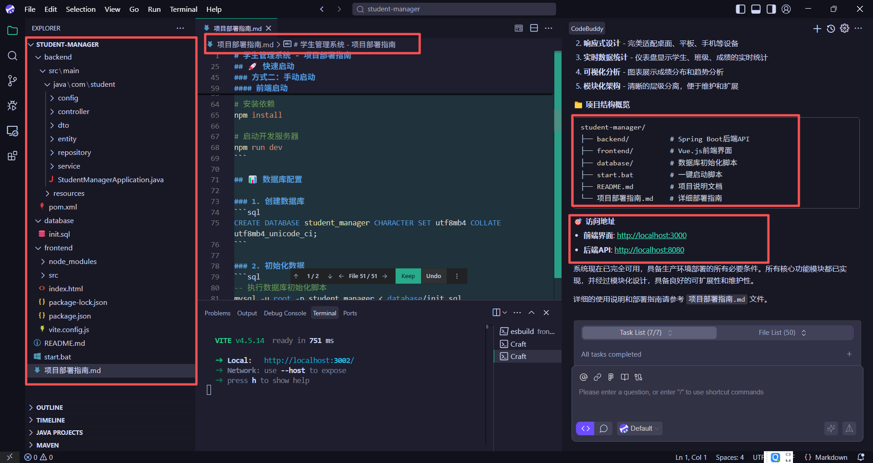Open CodeBuddy chat history
This screenshot has width=873, height=463.
click(x=831, y=29)
